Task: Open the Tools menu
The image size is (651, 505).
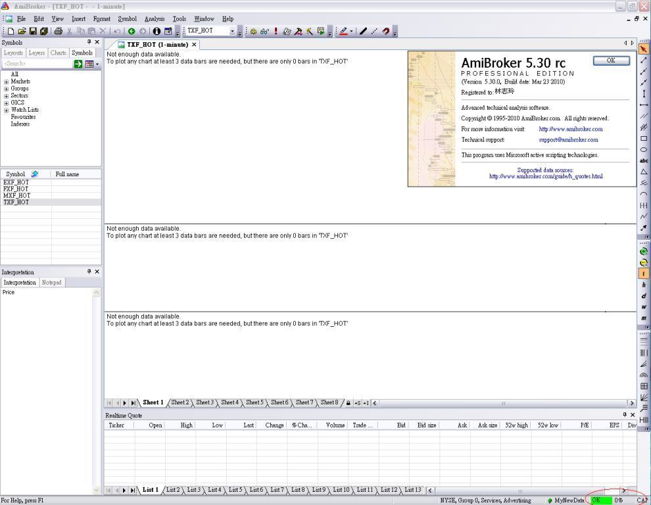Action: tap(180, 18)
